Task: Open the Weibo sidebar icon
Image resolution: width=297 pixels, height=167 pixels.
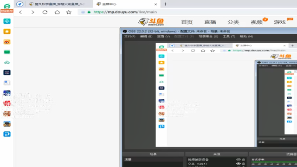Action: [7, 42]
